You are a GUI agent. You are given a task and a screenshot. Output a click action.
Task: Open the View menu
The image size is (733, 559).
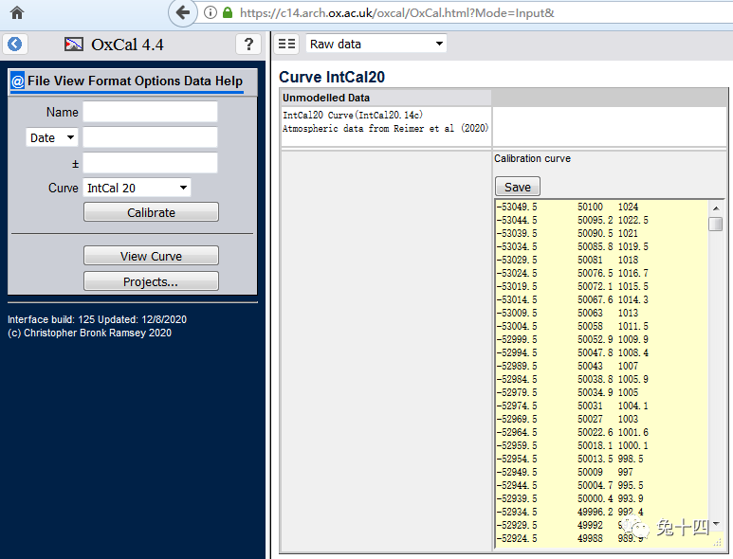(69, 81)
